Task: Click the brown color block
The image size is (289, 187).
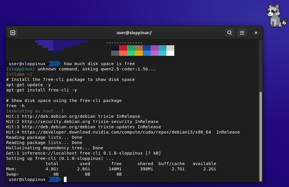Action: [139, 48]
